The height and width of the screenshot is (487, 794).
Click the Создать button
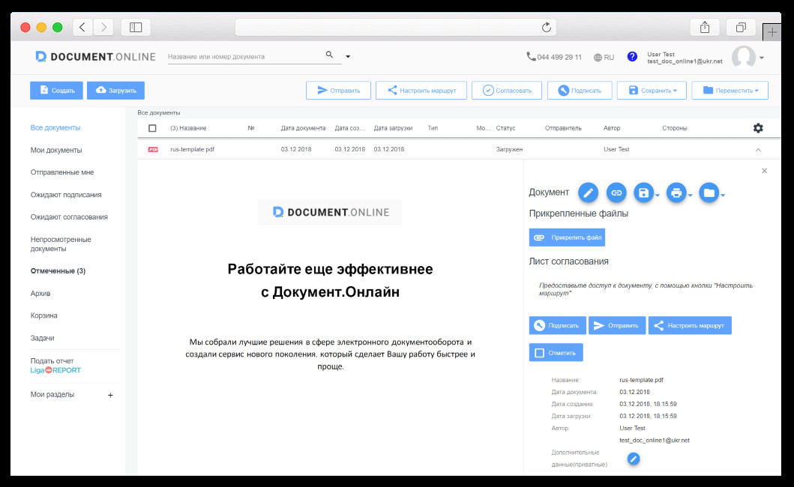point(56,90)
